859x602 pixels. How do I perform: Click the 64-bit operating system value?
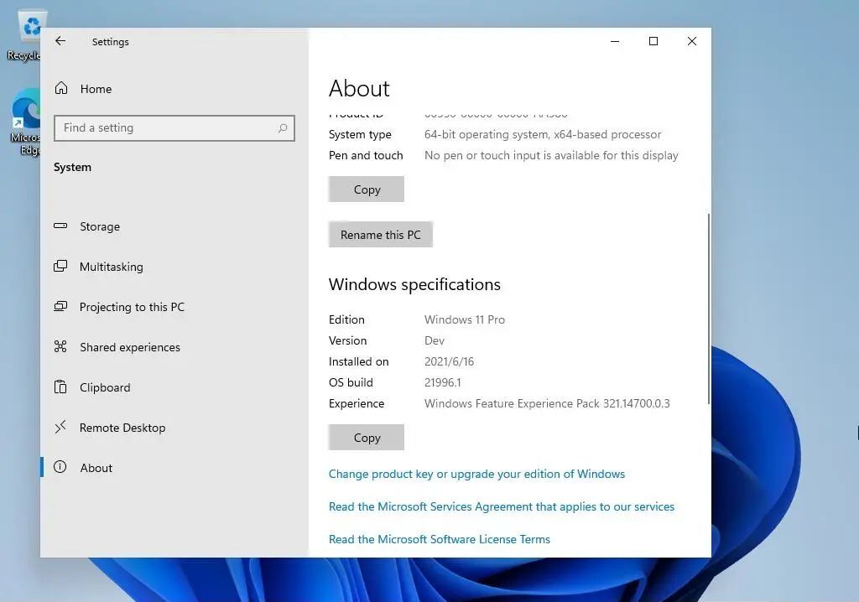pyautogui.click(x=543, y=134)
